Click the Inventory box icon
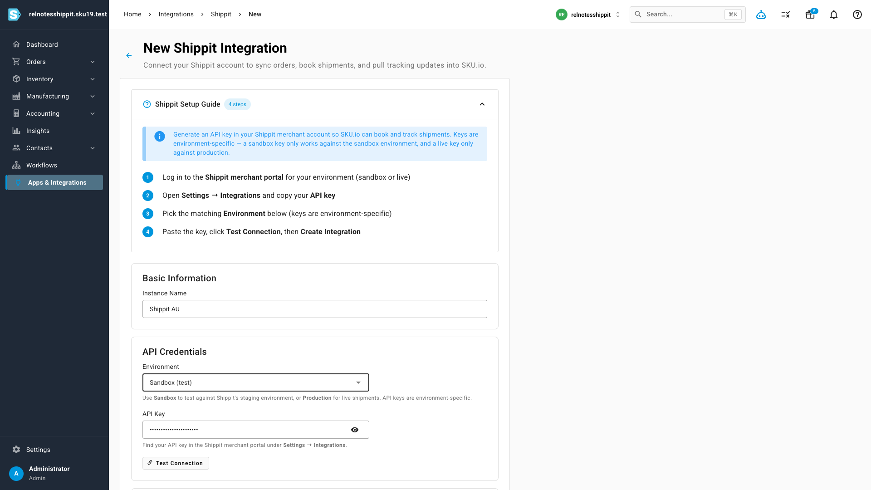Viewport: 871px width, 490px height. (x=16, y=79)
